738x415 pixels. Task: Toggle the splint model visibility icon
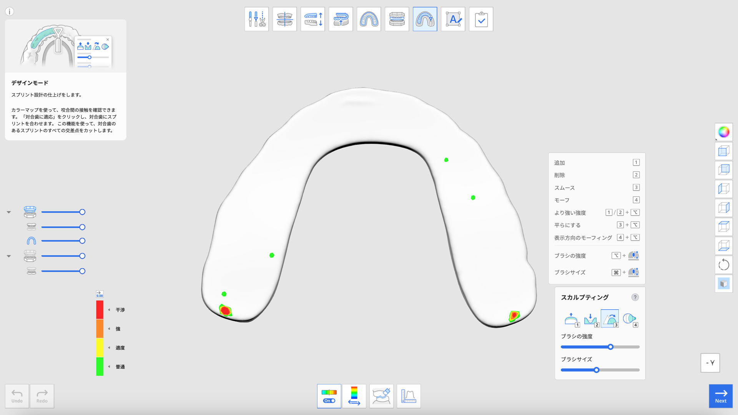(31, 241)
